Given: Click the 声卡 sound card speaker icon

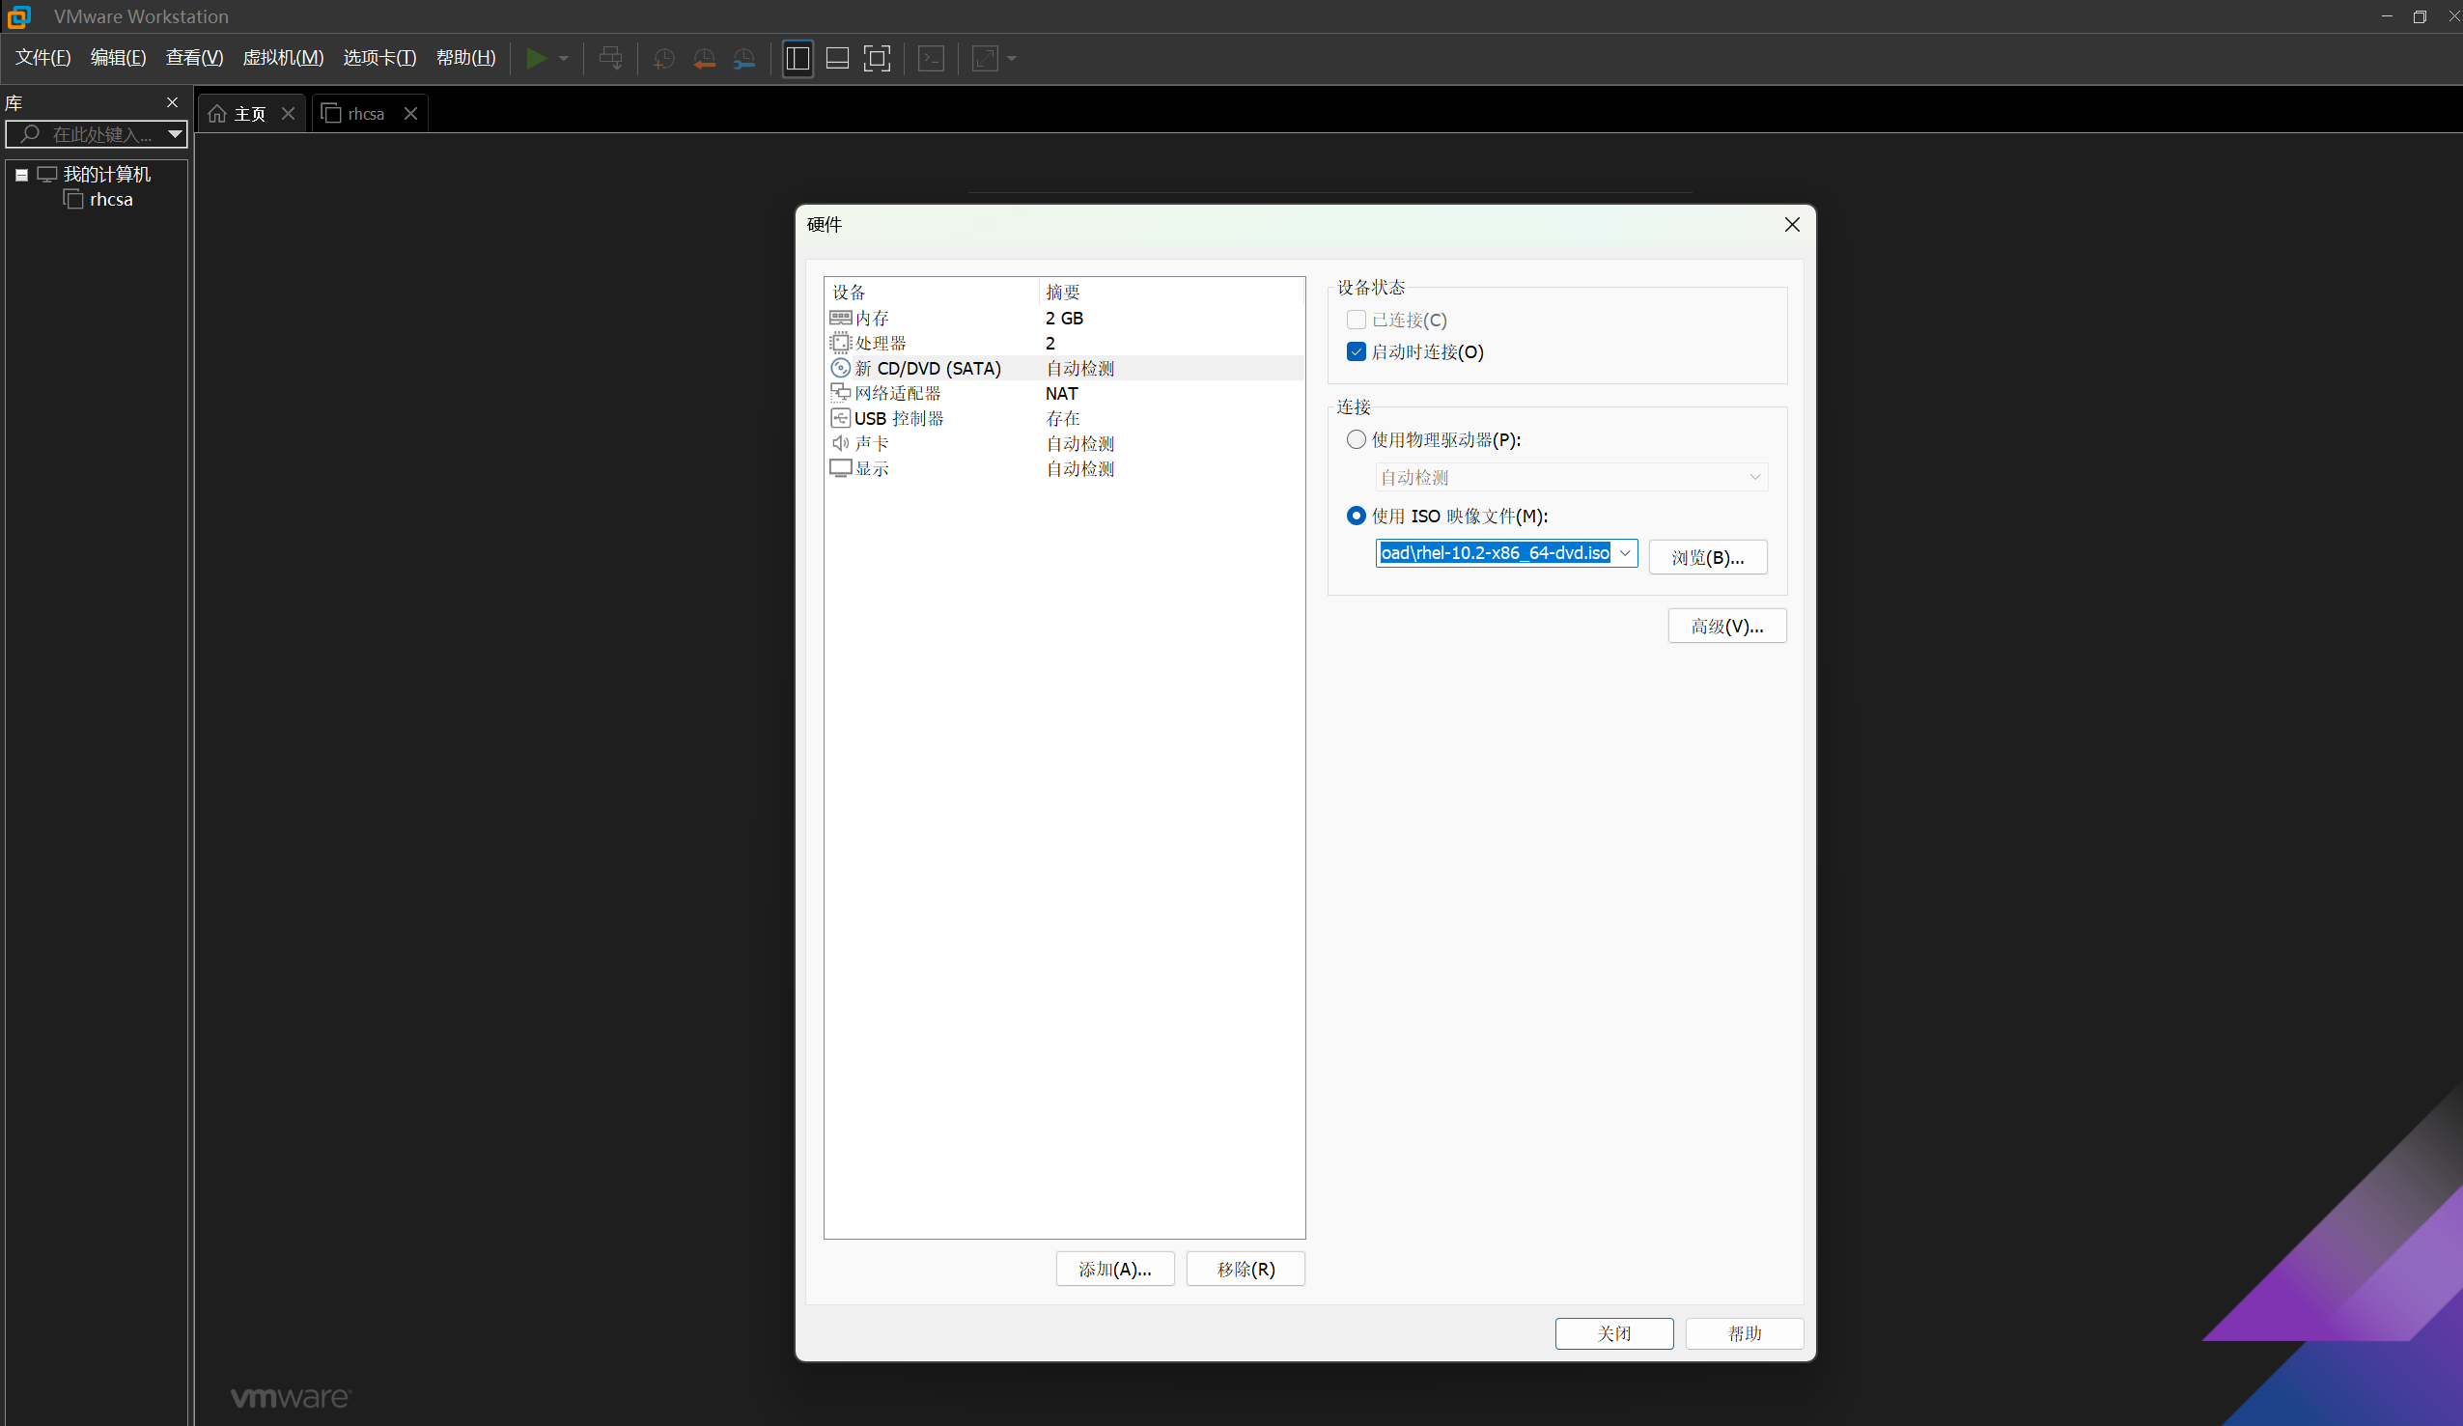Looking at the screenshot, I should 841,444.
